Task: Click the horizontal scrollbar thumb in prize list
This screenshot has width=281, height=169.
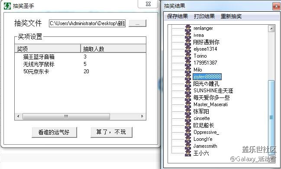Action: pyautogui.click(x=66, y=116)
